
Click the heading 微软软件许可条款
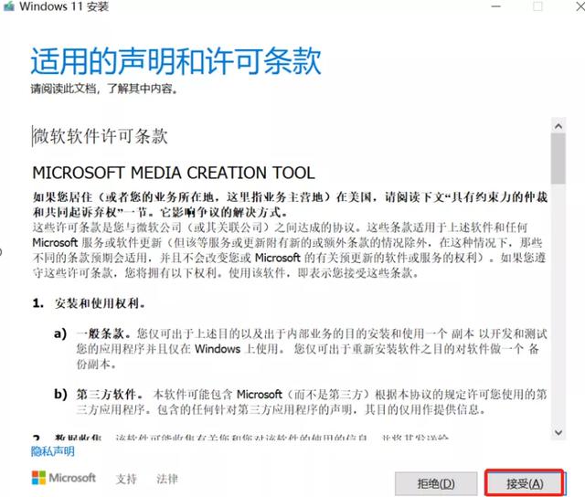click(100, 136)
